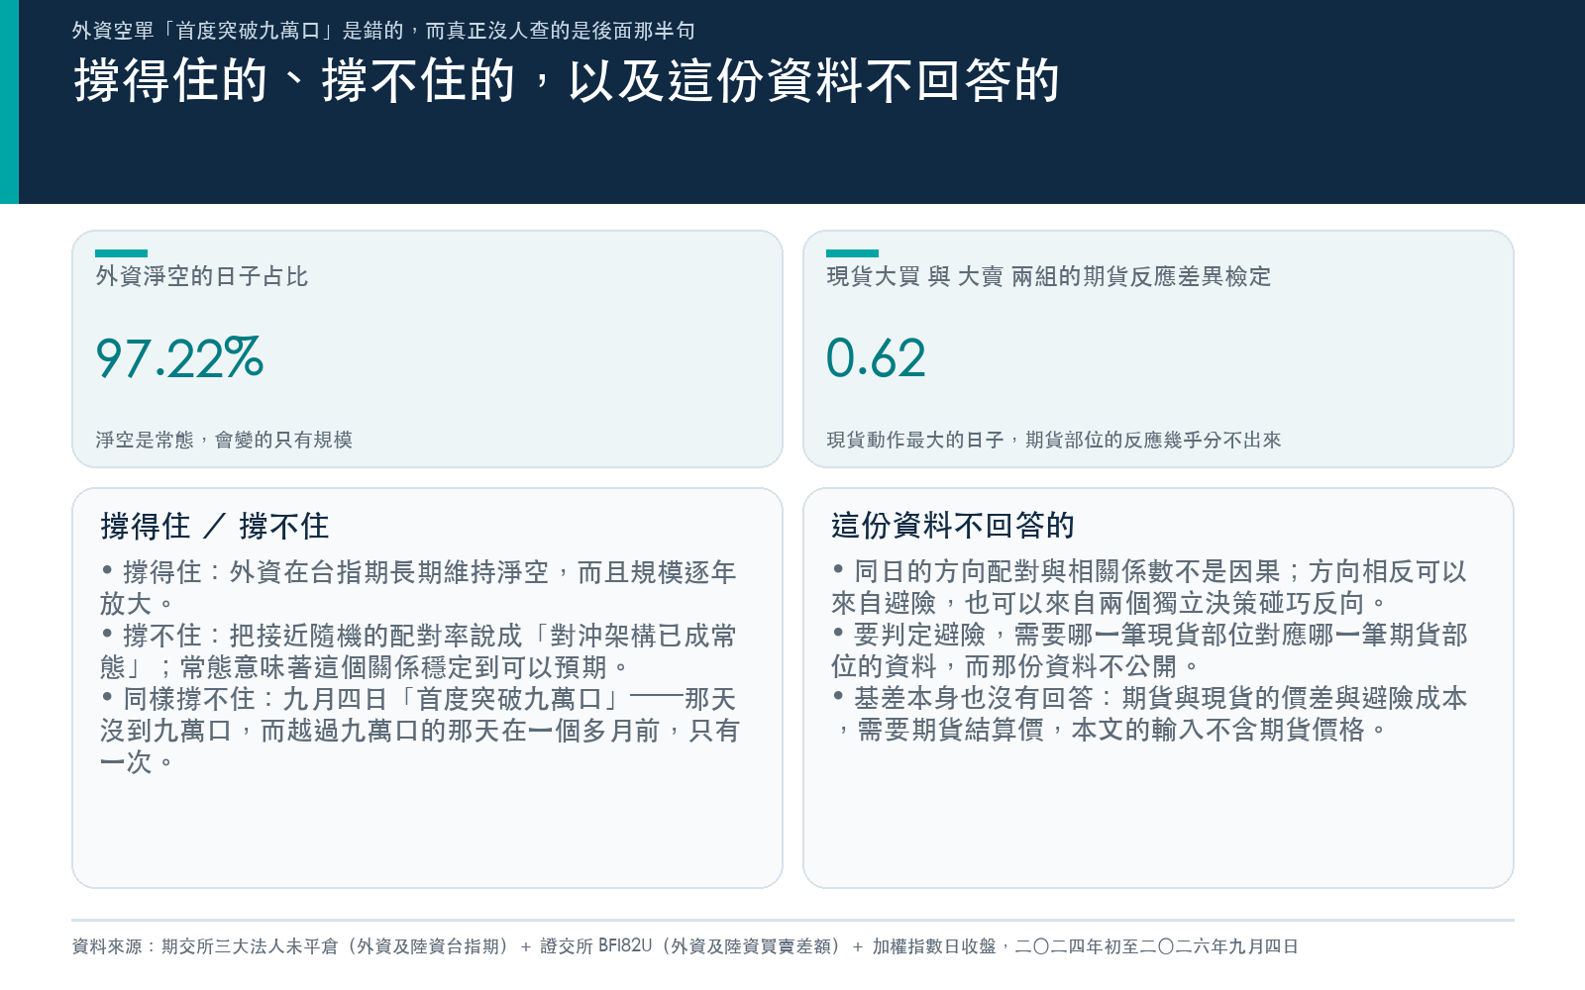Select caption 淨空是常態，會變的只有規模
Screen dimensions: 1585x990
224,440
